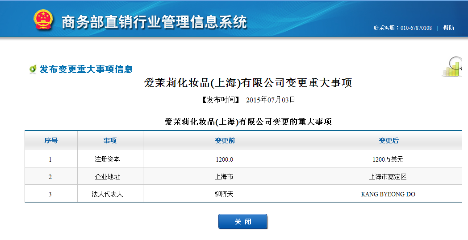The height and width of the screenshot is (240, 468).
Task: Click the green leaf icon beside section heading
Action: pyautogui.click(x=33, y=69)
